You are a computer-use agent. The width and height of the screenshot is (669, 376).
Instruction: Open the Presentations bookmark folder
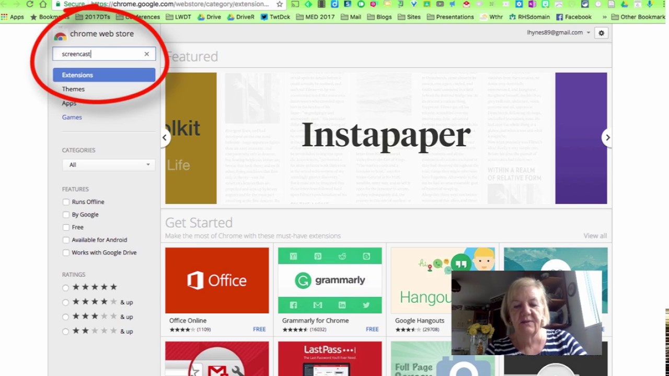(451, 17)
